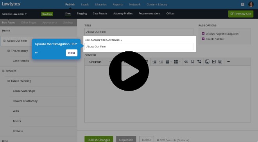The height and width of the screenshot is (142, 258).
Task: Click the bookmark anchor icon
Action: [x=193, y=61]
